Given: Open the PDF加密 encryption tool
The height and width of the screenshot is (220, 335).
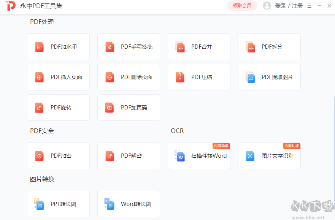Looking at the screenshot, I should click(x=58, y=156).
